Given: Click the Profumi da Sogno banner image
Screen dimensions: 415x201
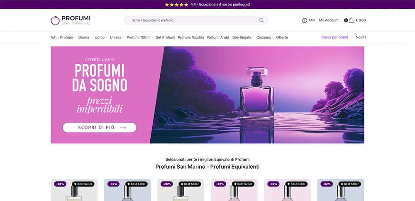Looking at the screenshot, I should click(207, 95).
